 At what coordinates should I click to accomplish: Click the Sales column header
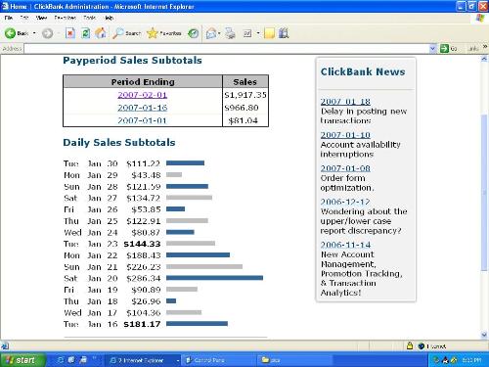tap(245, 81)
